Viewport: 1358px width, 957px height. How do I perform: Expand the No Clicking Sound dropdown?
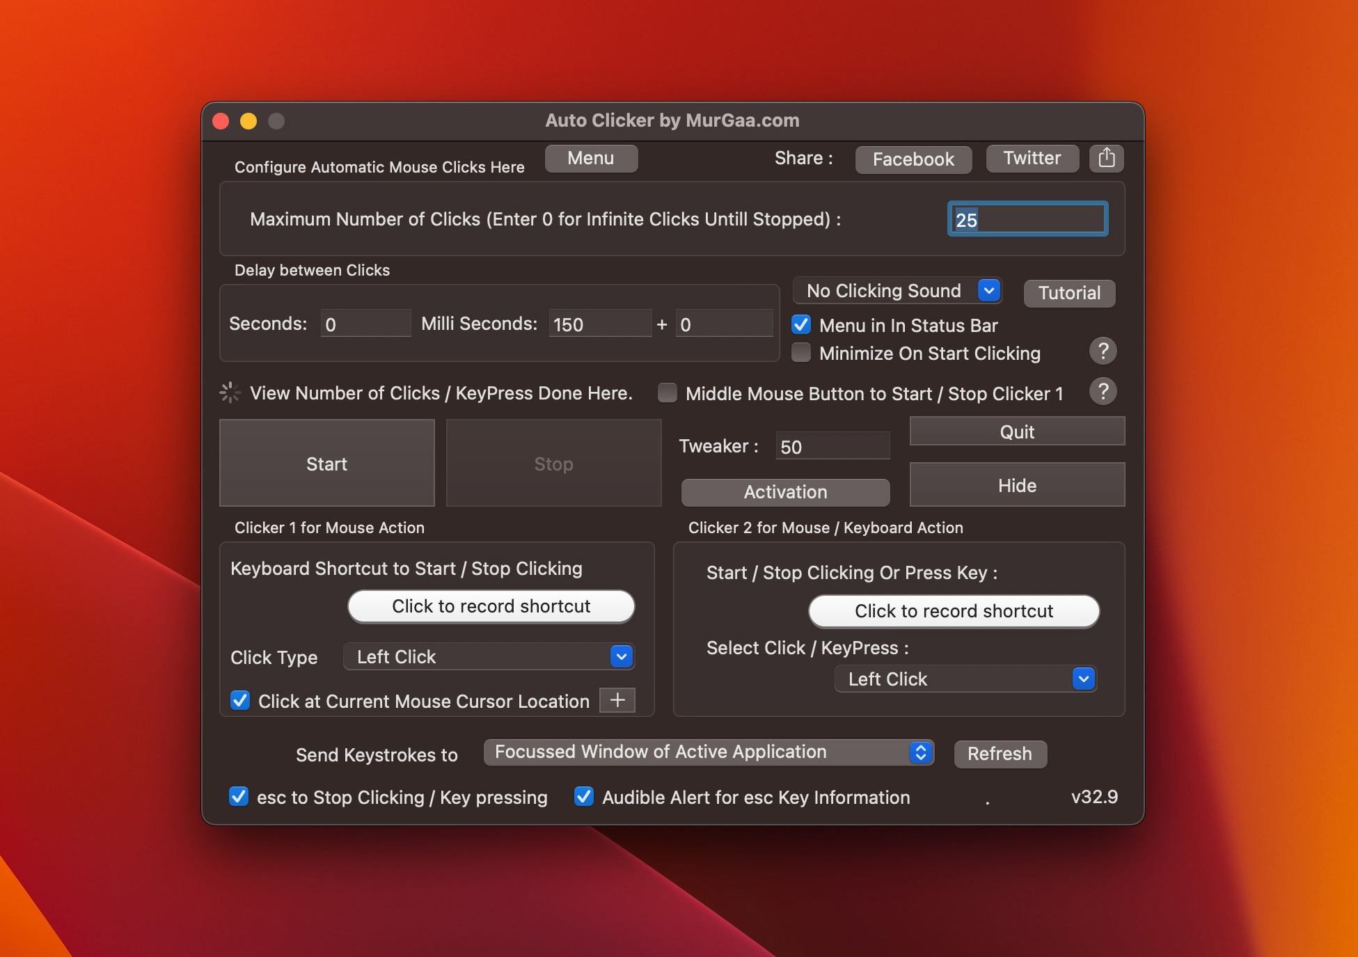(x=989, y=291)
